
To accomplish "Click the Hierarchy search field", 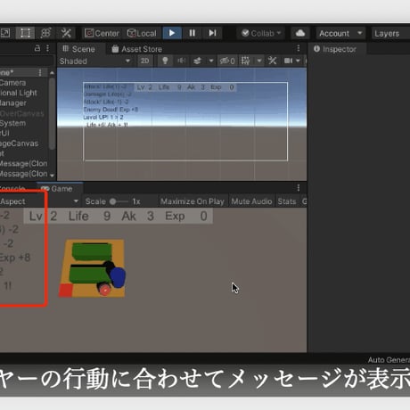I will tap(27, 61).
